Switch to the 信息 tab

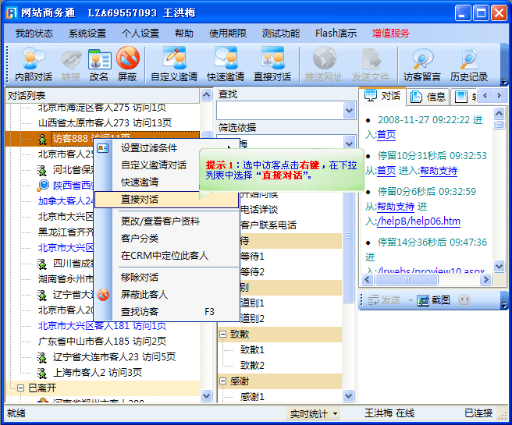coord(428,97)
